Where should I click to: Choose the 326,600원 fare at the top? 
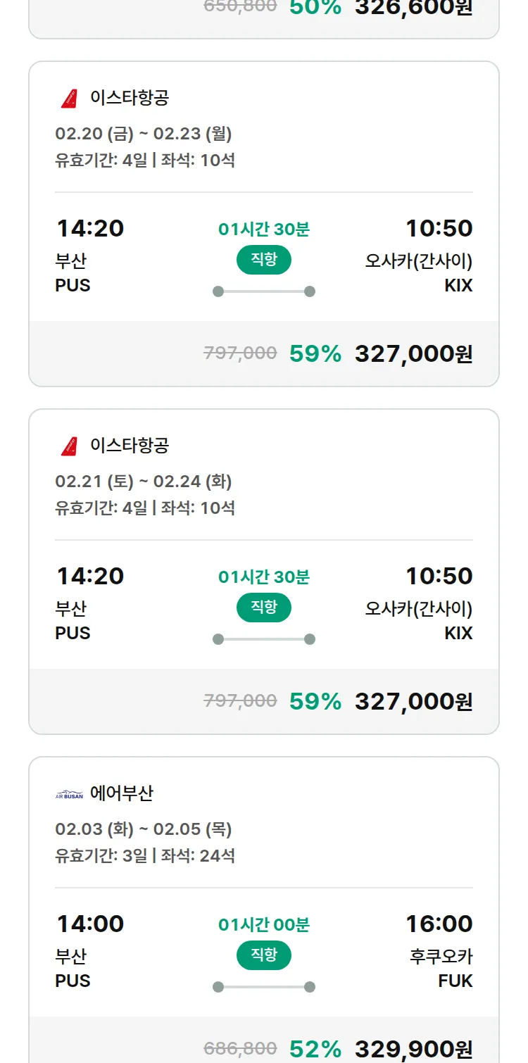413,8
